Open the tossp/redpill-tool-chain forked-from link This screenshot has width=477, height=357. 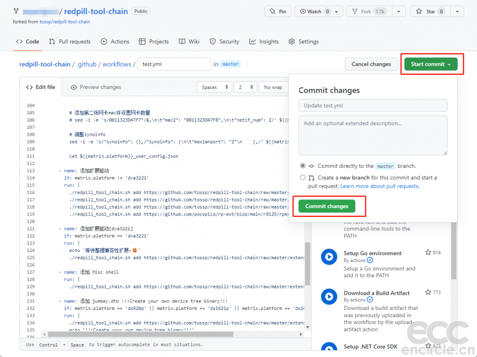(65, 21)
